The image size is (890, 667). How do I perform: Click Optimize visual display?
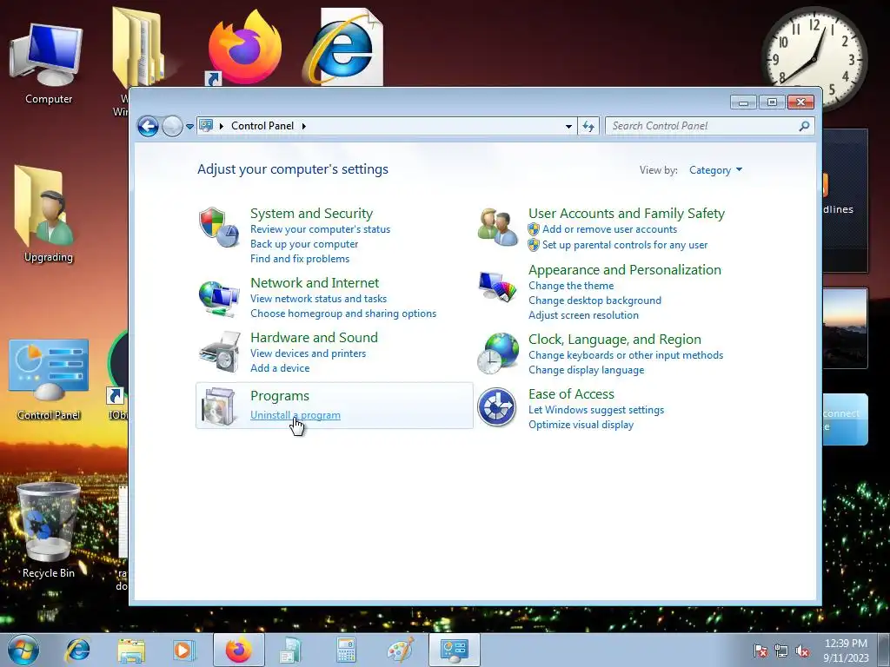click(x=581, y=424)
